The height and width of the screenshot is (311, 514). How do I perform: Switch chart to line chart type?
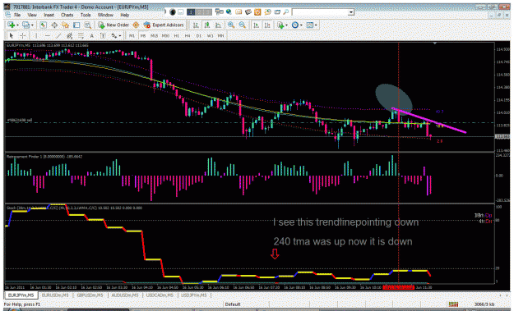click(218, 25)
